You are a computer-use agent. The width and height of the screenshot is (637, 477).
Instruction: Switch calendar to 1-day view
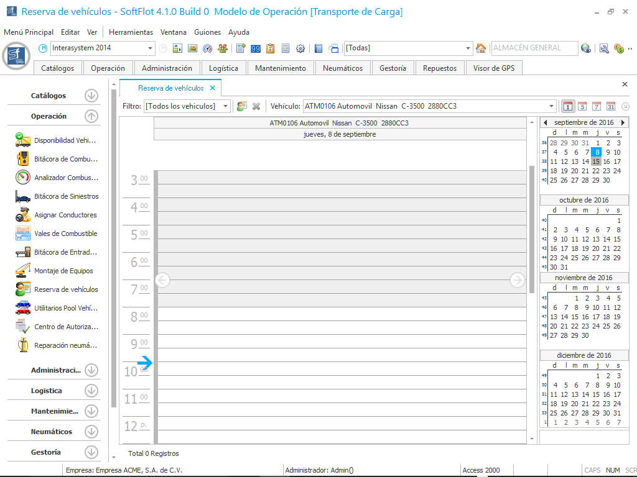[567, 106]
